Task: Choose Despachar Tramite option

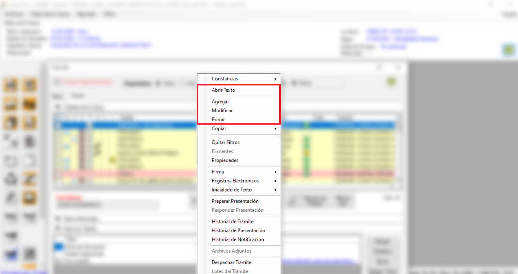Action: pos(231,262)
